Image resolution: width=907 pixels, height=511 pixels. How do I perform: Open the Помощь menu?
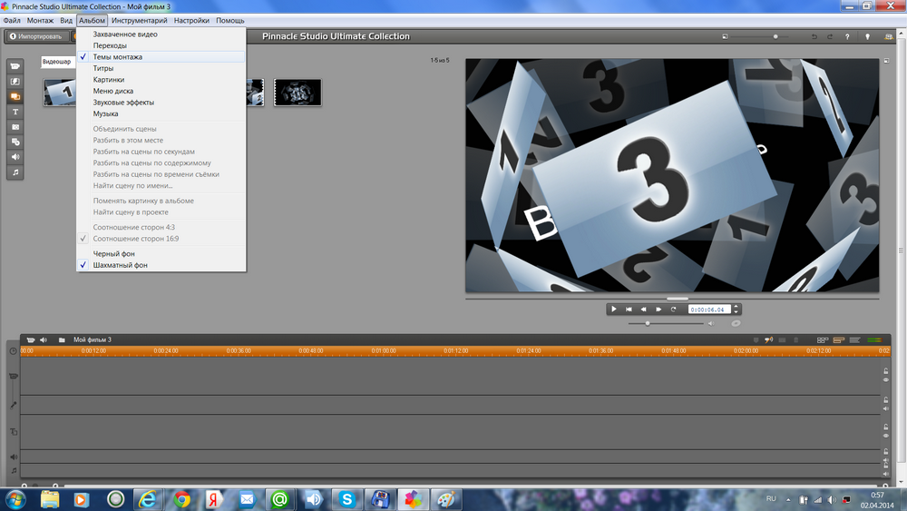(x=230, y=20)
